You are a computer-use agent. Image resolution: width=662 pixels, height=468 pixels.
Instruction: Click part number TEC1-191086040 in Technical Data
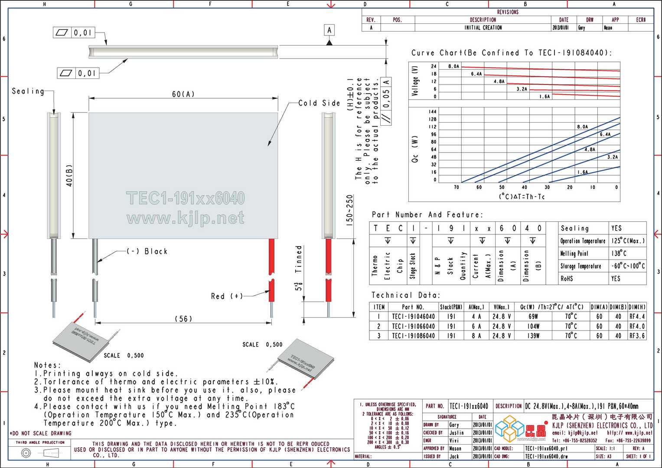[413, 336]
